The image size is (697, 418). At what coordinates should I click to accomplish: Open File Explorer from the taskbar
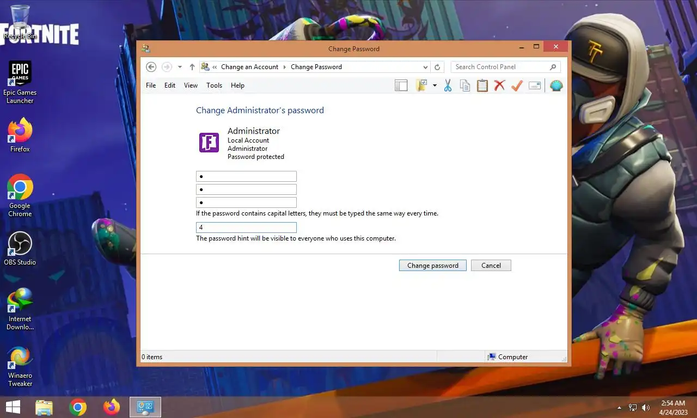tap(44, 407)
